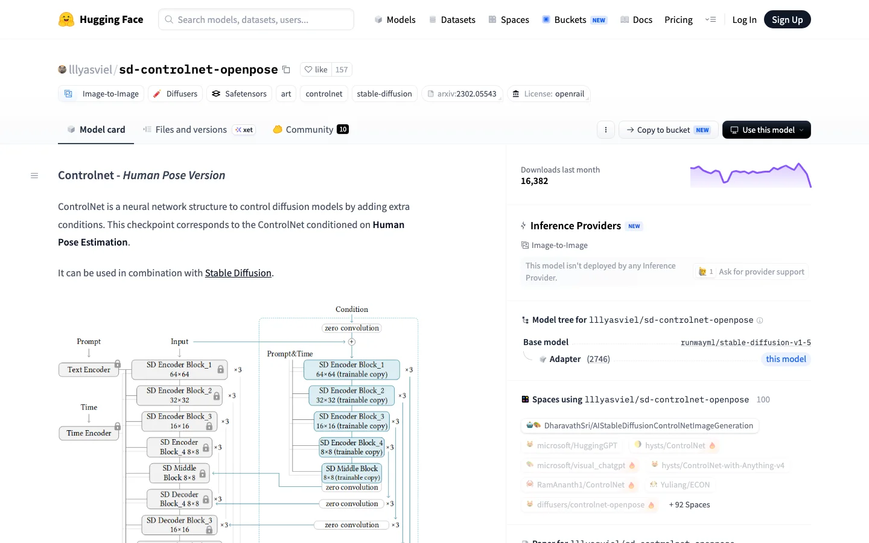
Task: Open the table of contents icon
Action: coord(34,176)
